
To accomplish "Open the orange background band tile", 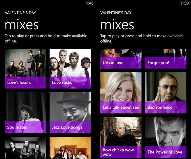I will (x=70, y=148).
